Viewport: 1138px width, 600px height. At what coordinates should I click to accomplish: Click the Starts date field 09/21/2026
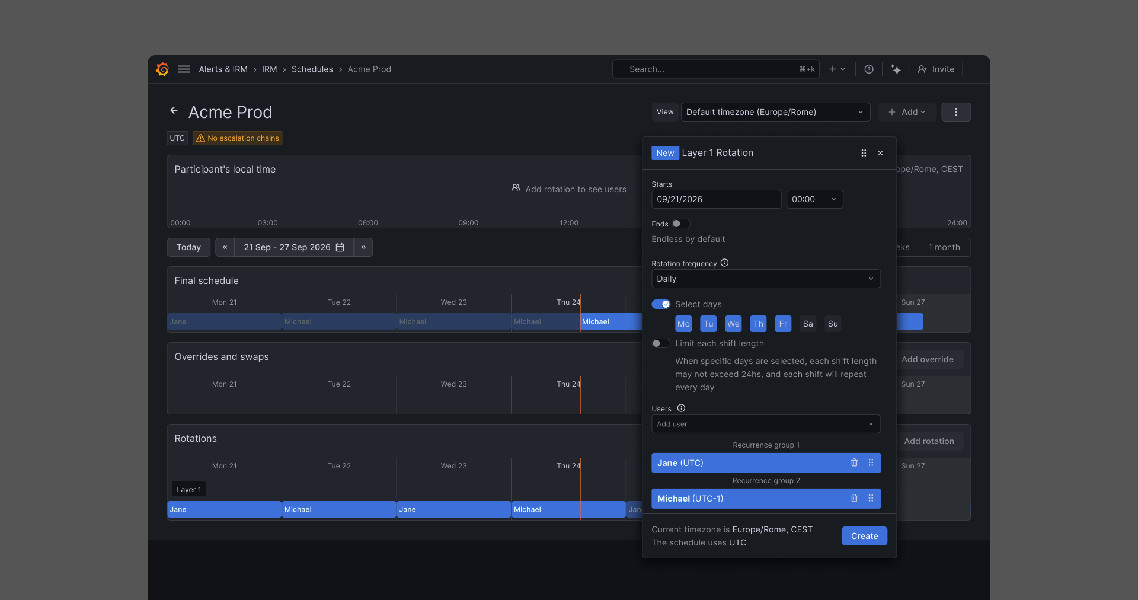tap(716, 199)
